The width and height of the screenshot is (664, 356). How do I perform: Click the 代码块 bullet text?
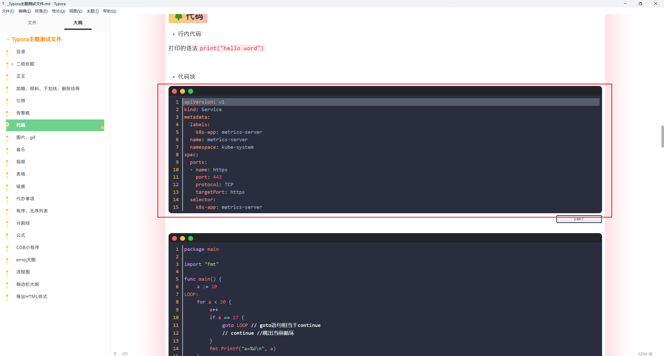(187, 77)
